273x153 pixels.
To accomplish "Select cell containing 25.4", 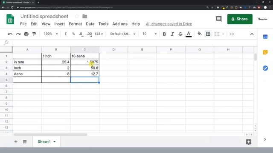I will 56,62.
